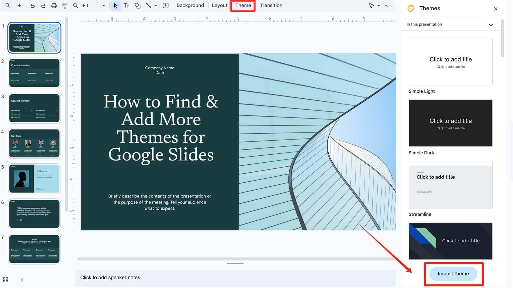Click the Themes palette icon
Viewport: 513px width, 288px height.
coord(411,8)
